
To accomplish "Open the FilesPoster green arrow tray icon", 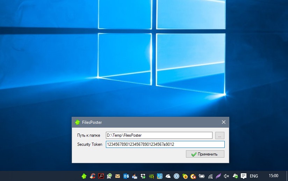I will [84, 176].
